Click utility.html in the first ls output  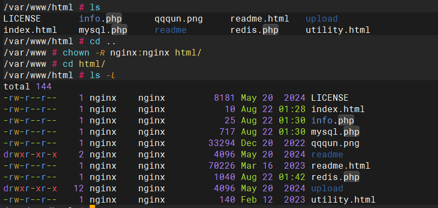338,30
